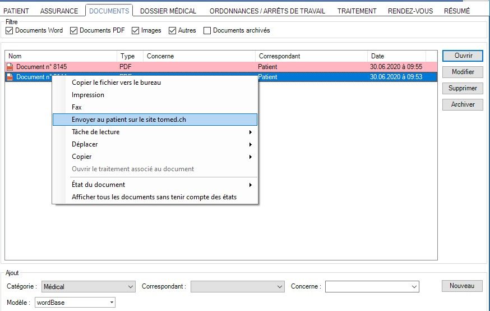Viewport: 490px width, 311px height.
Task: Switch to the DOSSIER MÉDICAL tab
Action: pyautogui.click(x=168, y=11)
